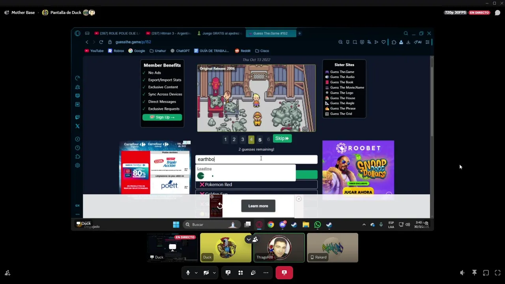Click the guessthe.game address bar

point(133,42)
